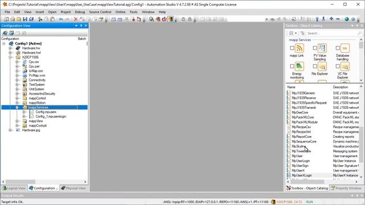The image size is (365, 205).
Task: Collapse the mappServices folder
Action: (x=17, y=108)
